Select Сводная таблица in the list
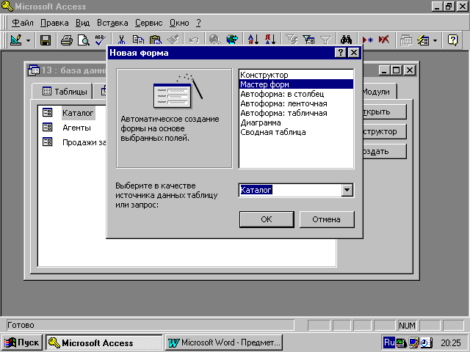Screen dimensions: 470x352 (297, 132)
